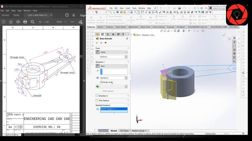Image resolution: width=252 pixels, height=141 pixels.
Task: Open Boss-Extrude help icon
Action: (x=127, y=38)
